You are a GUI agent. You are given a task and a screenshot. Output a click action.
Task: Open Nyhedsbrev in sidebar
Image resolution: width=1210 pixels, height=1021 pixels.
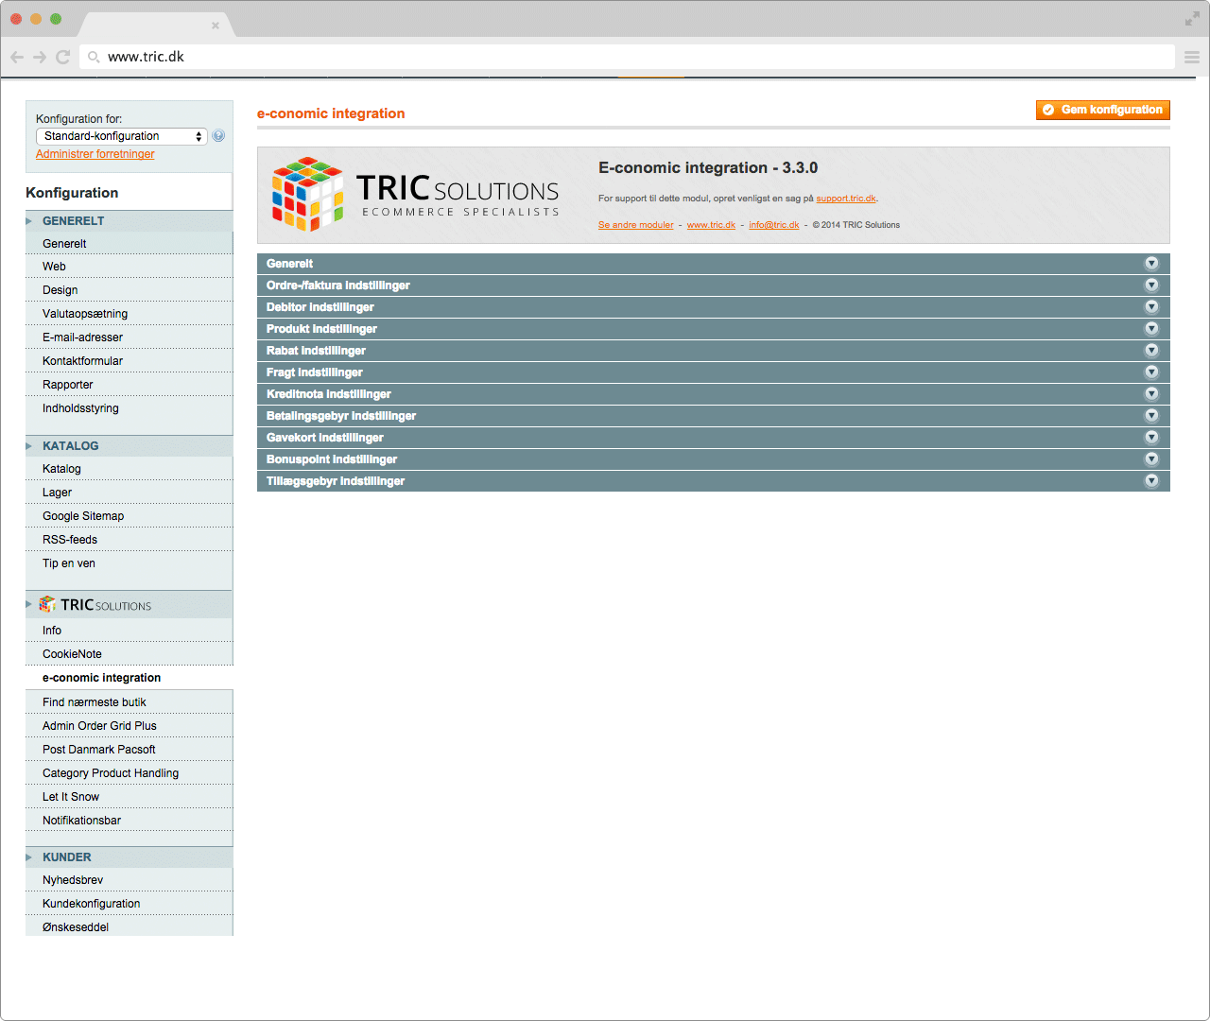[x=129, y=880]
